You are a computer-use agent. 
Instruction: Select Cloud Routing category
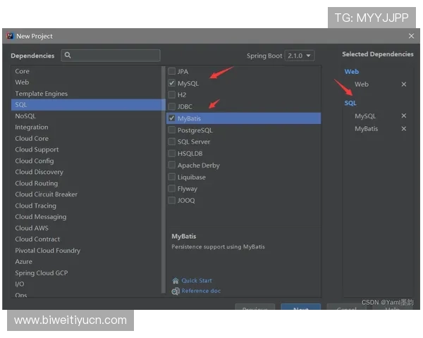[x=86, y=183]
